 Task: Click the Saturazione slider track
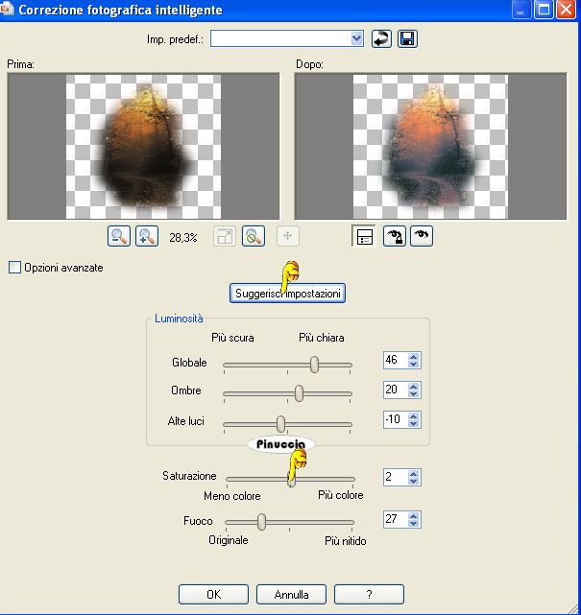290,479
